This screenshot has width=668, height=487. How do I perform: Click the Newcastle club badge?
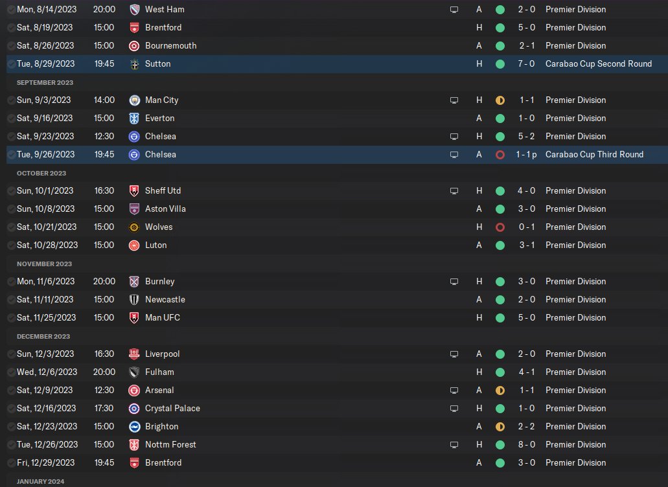(x=134, y=300)
